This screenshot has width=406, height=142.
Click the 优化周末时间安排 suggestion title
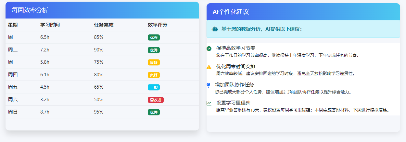(236, 66)
